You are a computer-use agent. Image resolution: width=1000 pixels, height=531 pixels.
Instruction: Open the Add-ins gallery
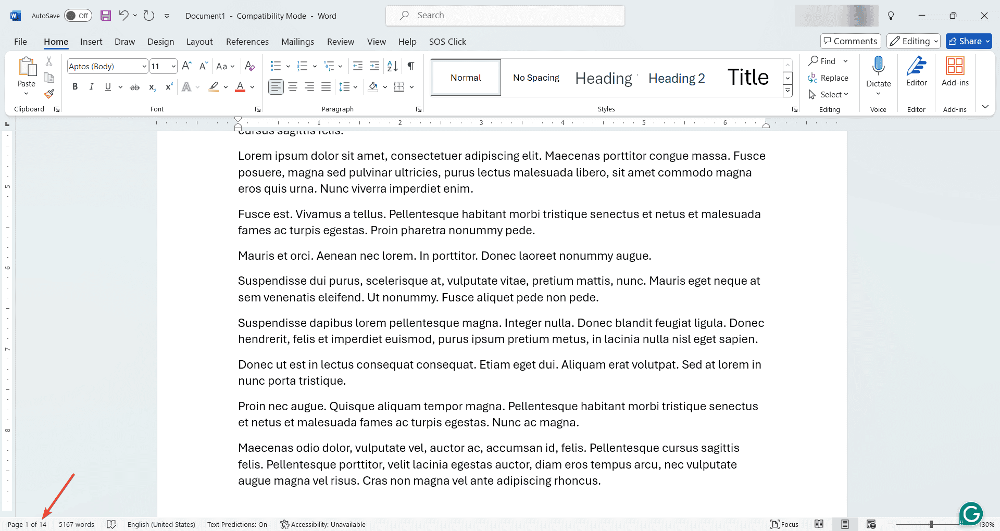pos(955,72)
